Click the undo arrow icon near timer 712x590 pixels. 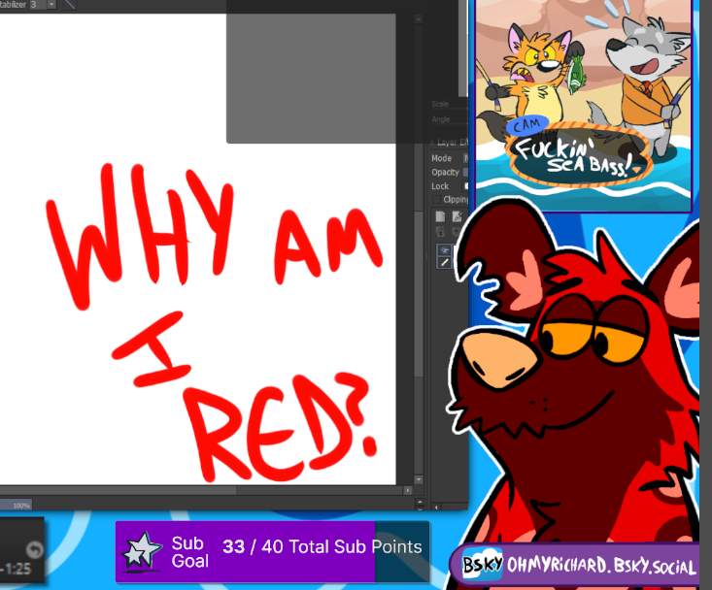point(36,548)
